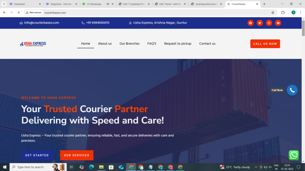Open the Contact us page
This screenshot has width=305, height=171.
(207, 44)
